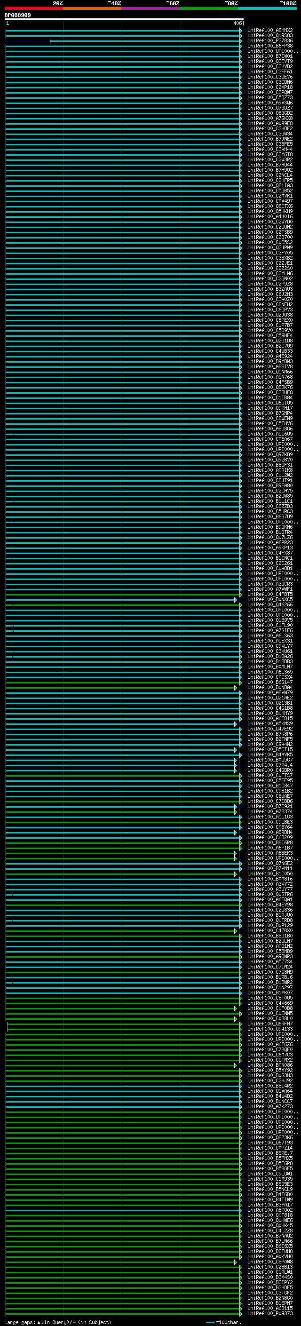Click label UniRef100_A8RQ02
The width and height of the screenshot is (301, 1326).
[270, 1210]
